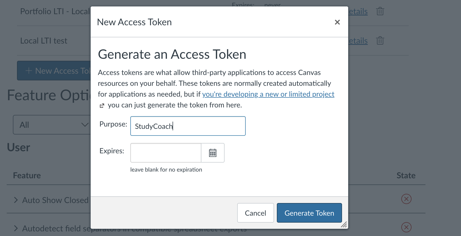Expand the Auto Show Closed feature row

(16, 200)
